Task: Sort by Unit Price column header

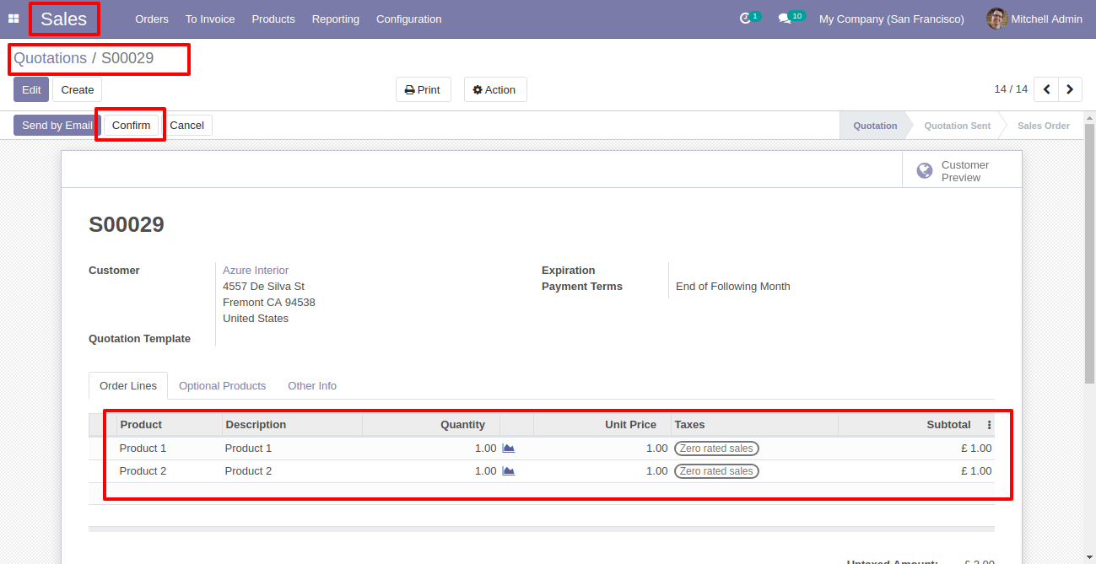Action: pyautogui.click(x=602, y=425)
